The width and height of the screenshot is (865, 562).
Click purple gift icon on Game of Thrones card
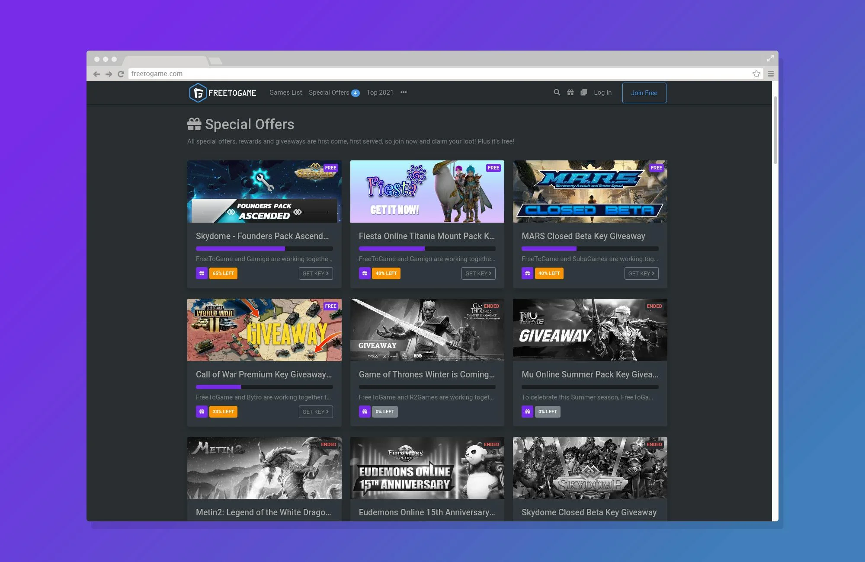365,412
